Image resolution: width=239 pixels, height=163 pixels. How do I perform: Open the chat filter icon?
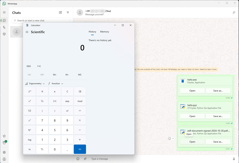(x=68, y=12)
